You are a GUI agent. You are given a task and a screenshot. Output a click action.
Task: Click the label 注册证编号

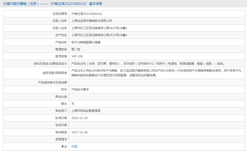(60, 14)
